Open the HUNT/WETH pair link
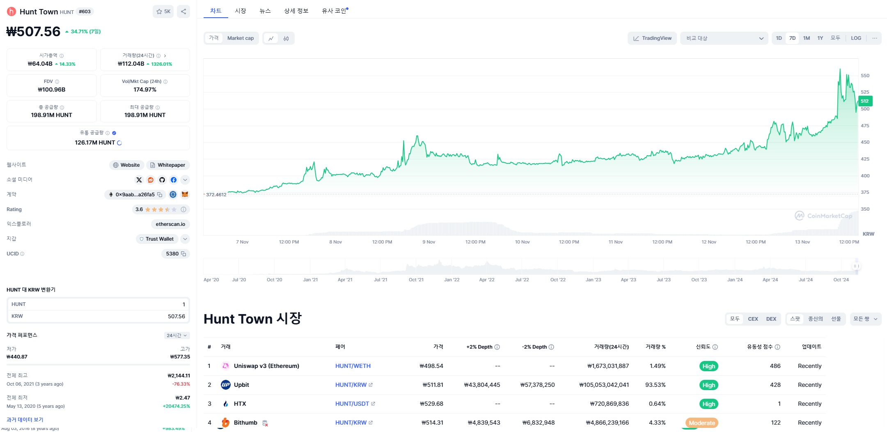 [x=353, y=366]
